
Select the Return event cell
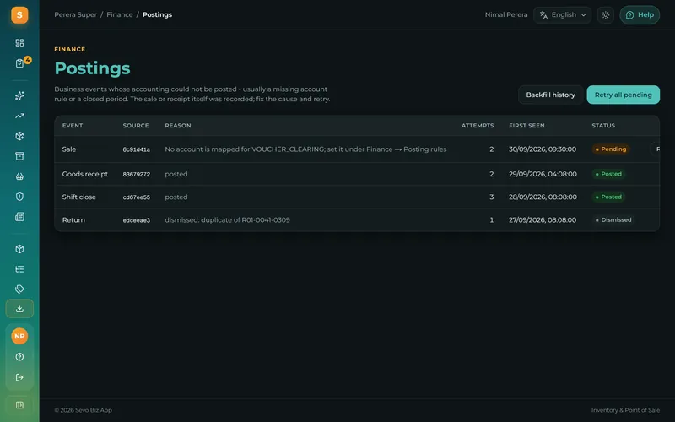tap(73, 220)
